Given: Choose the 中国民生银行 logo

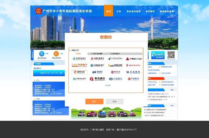Looking at the screenshot, I should (x=79, y=79).
